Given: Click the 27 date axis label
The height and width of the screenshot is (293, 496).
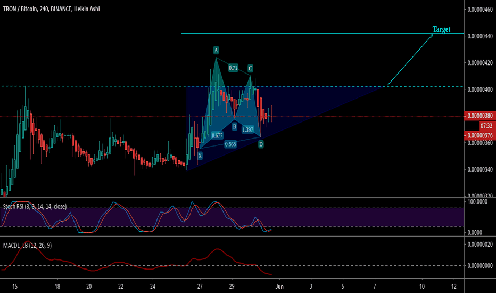Looking at the screenshot, I should pos(200,287).
